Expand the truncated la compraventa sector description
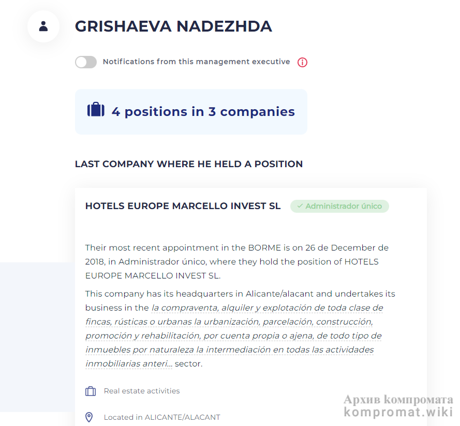 [x=234, y=336]
